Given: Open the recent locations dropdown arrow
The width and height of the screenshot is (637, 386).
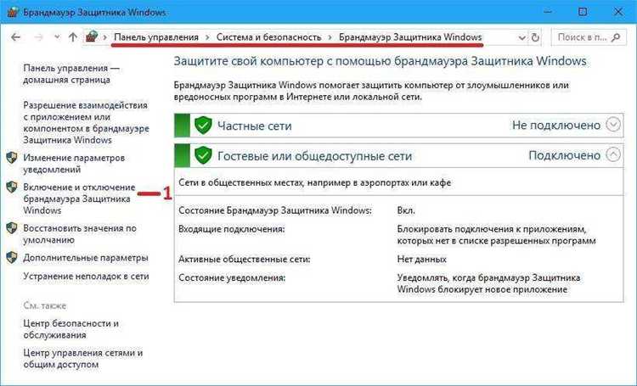Looking at the screenshot, I should 57,37.
